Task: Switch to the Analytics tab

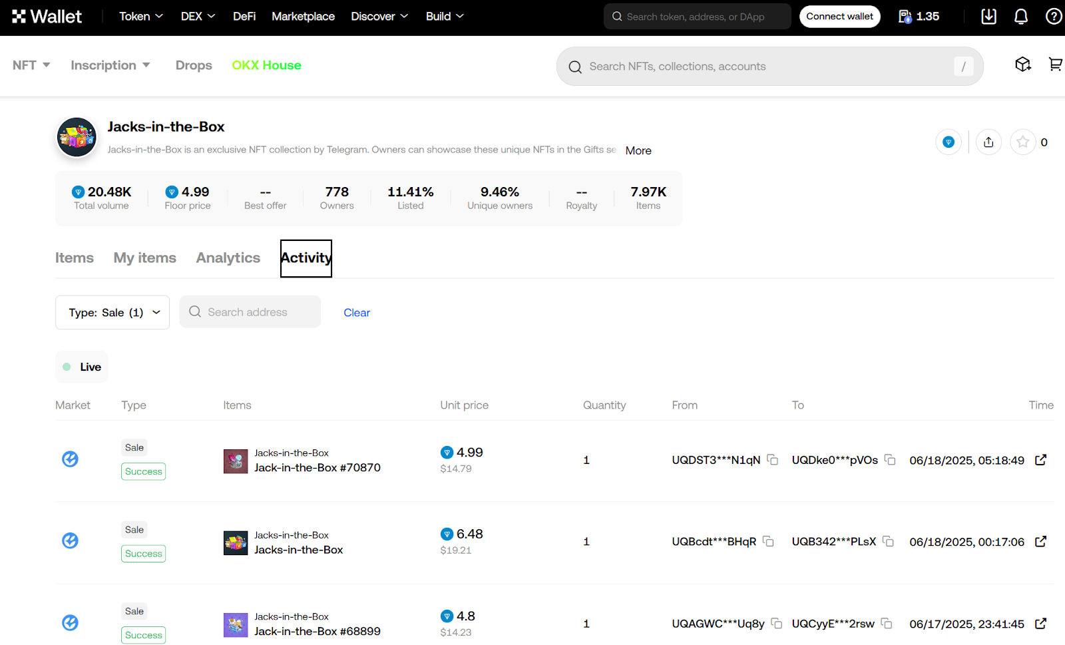Action: click(x=228, y=258)
